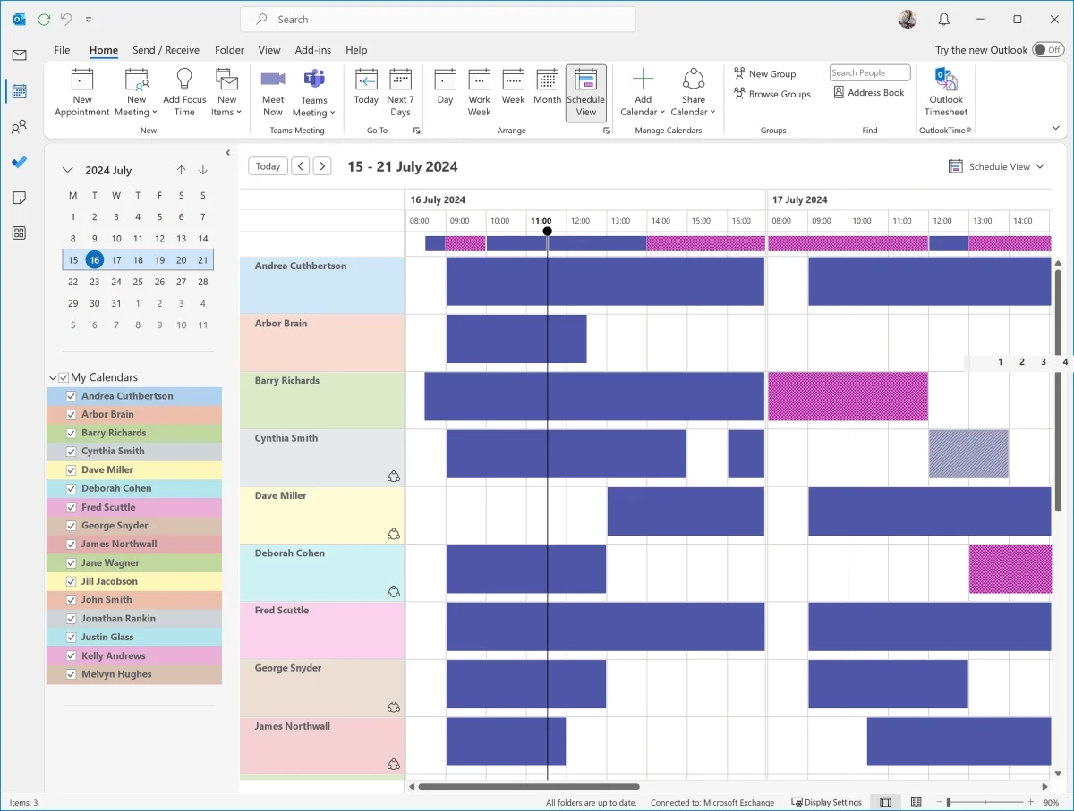Switch to Work Week view
Image resolution: width=1074 pixels, height=811 pixels.
(x=479, y=92)
